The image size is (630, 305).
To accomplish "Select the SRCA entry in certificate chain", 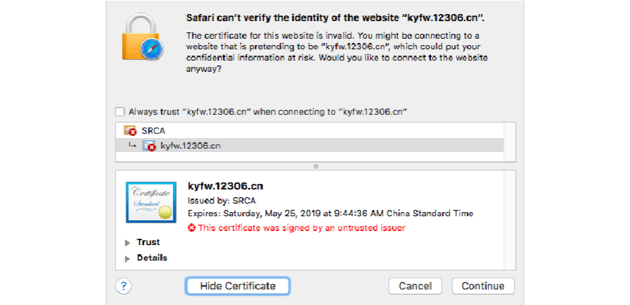I will (153, 131).
